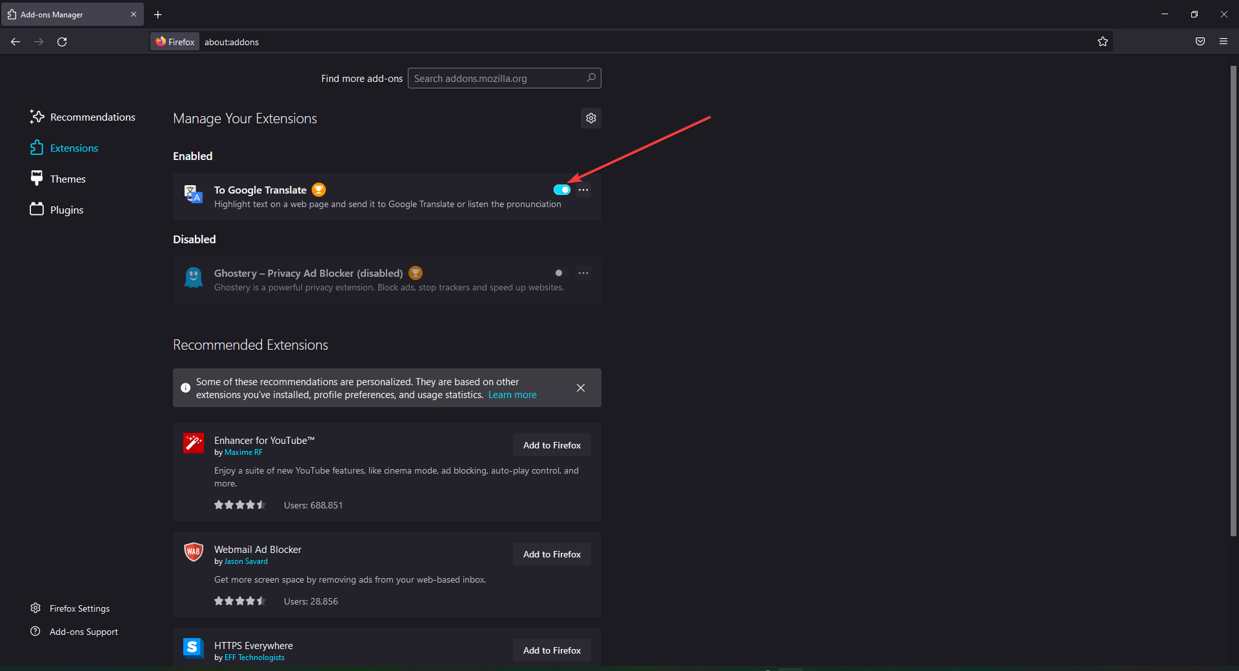Open the Learn more link
Screen dimensions: 1239x671
click(x=512, y=395)
